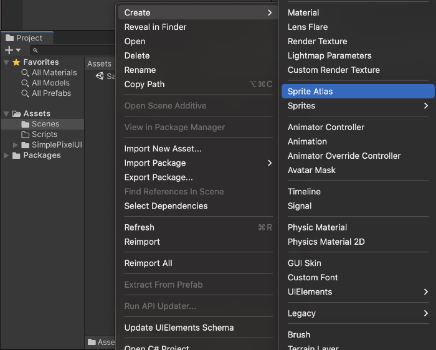
Task: Select the Scenes folder
Action: [42, 124]
